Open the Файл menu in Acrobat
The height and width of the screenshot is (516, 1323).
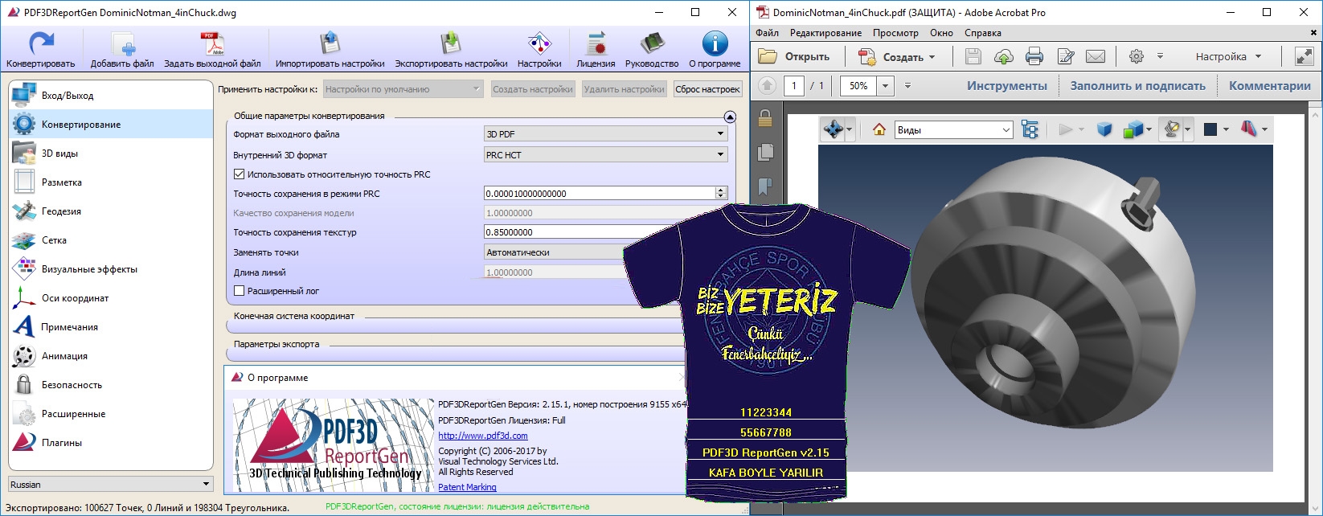(x=767, y=33)
